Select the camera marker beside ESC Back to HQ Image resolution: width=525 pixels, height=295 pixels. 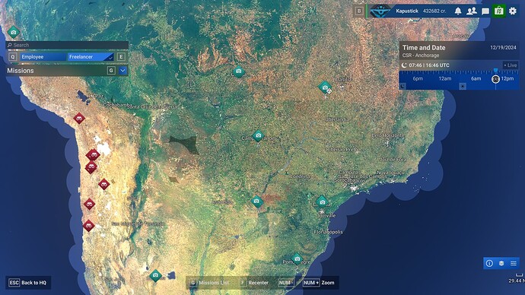[155, 275]
